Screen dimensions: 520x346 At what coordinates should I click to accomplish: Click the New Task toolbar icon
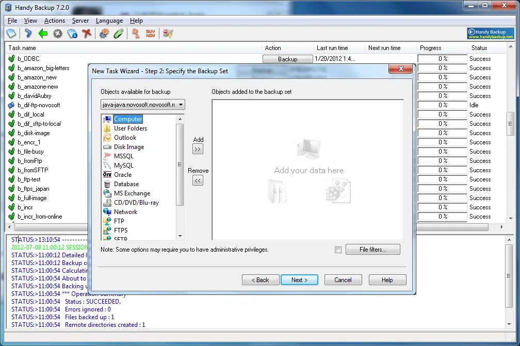11,34
